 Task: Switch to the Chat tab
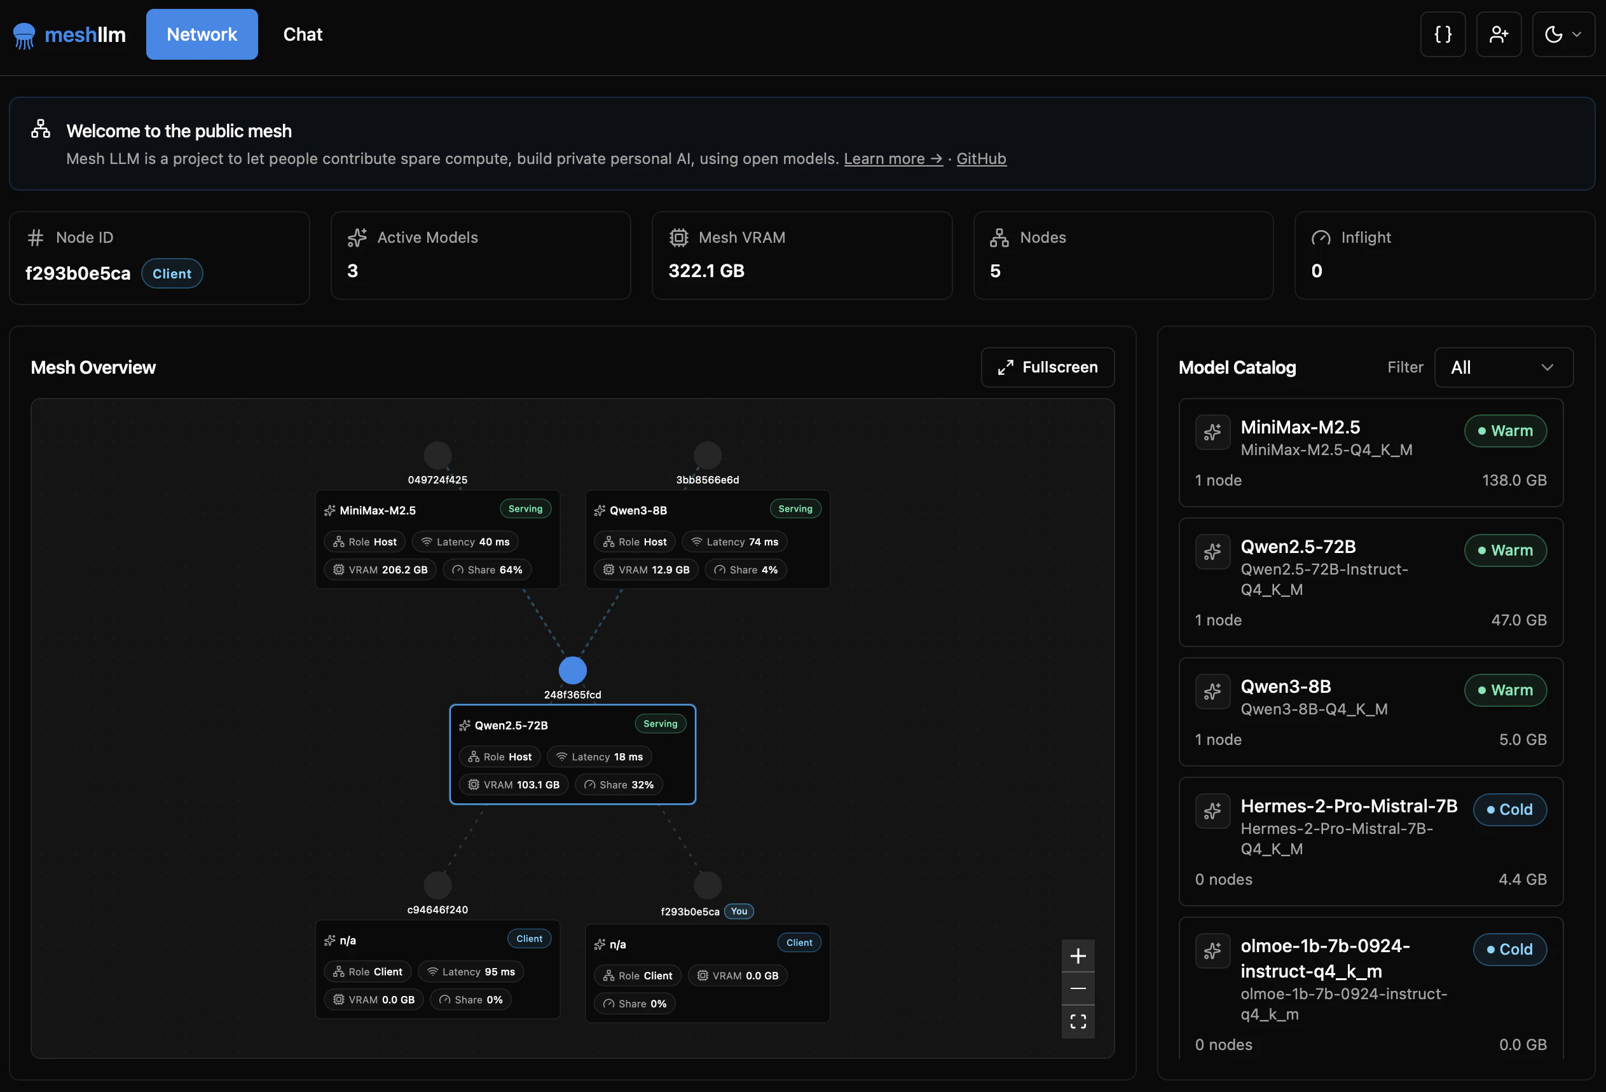tap(303, 34)
